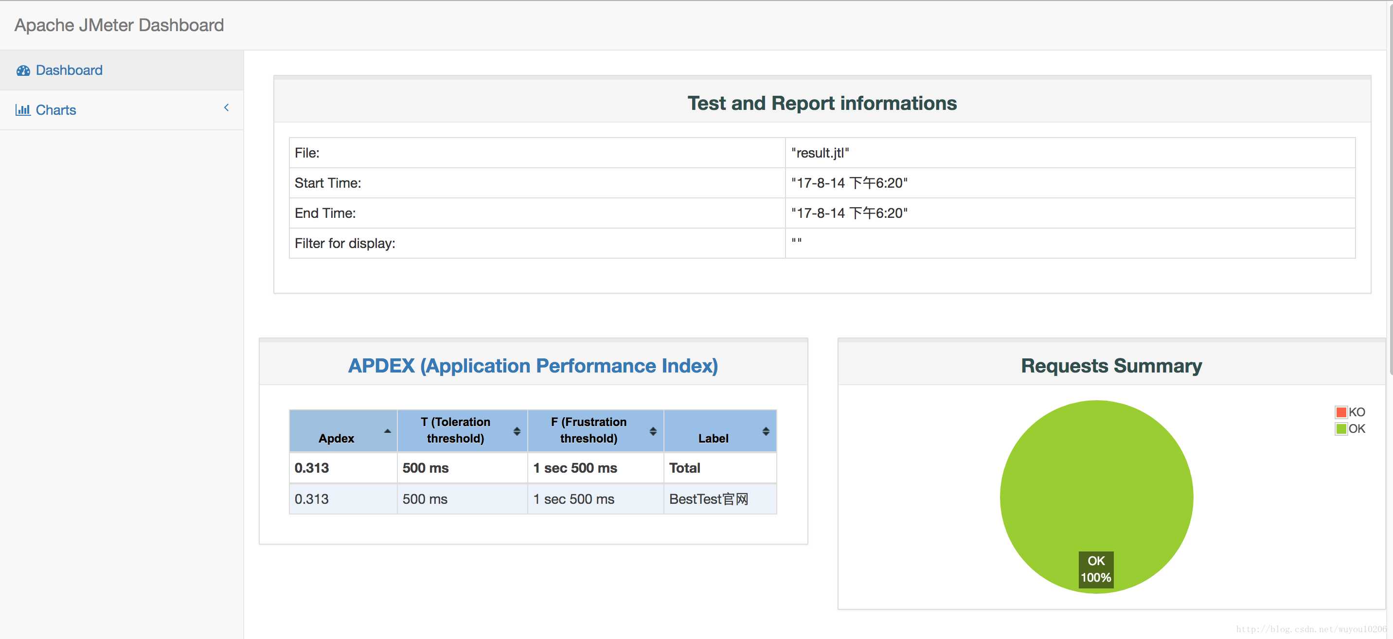Viewport: 1393px width, 639px height.
Task: Click the F (Frustration threshold) header
Action: [595, 431]
